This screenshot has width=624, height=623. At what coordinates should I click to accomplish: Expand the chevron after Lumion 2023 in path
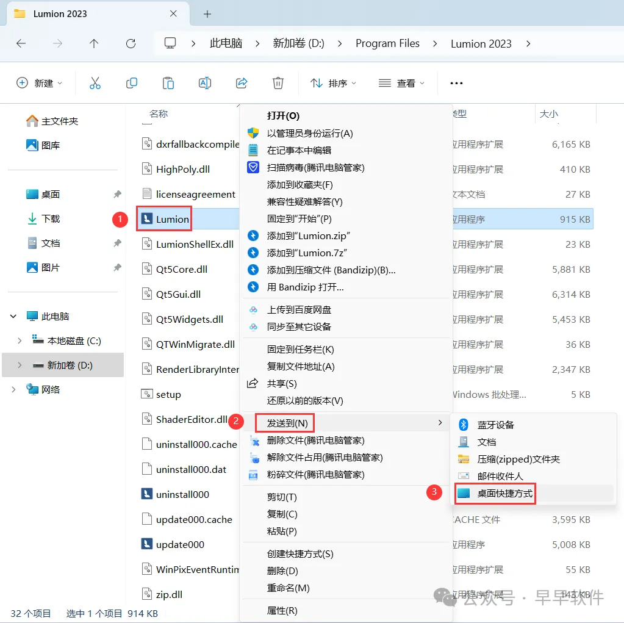pyautogui.click(x=528, y=43)
